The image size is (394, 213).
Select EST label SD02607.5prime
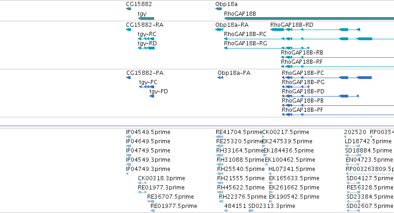coord(370,207)
